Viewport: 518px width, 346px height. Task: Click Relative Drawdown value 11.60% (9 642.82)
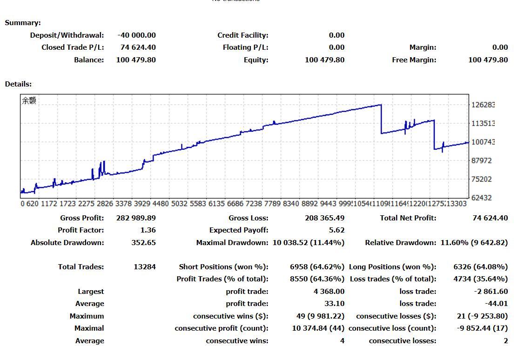(x=474, y=243)
